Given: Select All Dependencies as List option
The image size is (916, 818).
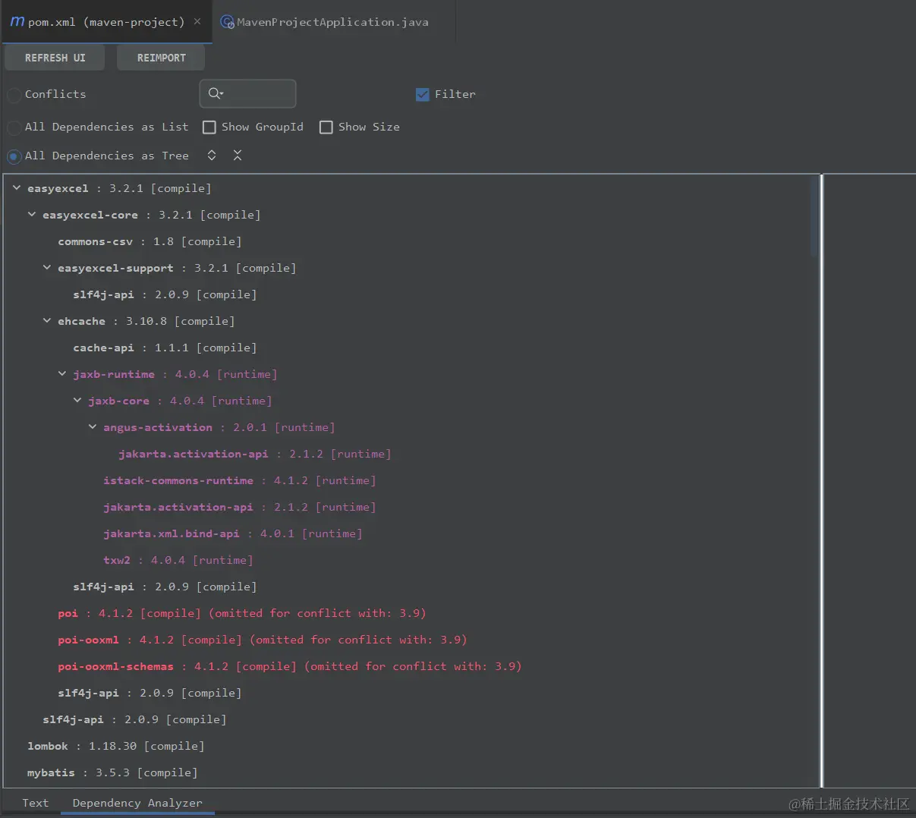Looking at the screenshot, I should pos(14,127).
